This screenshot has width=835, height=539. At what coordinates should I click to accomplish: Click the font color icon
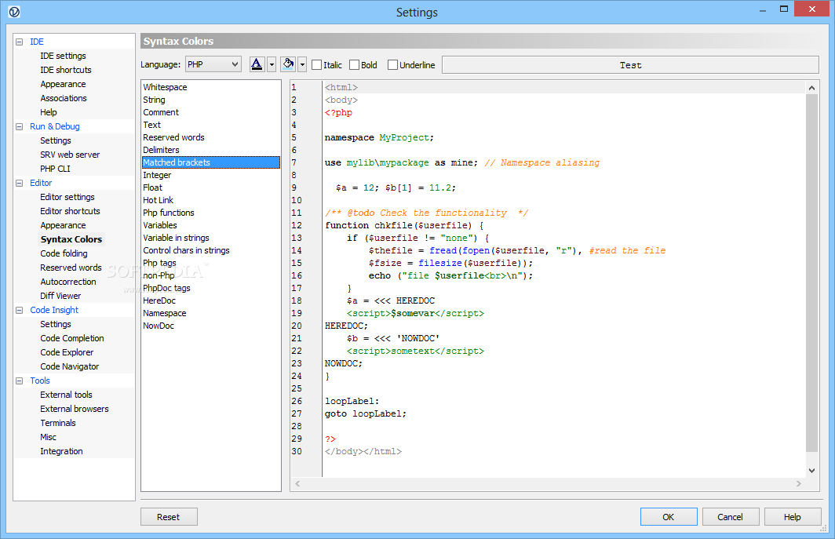tap(257, 64)
